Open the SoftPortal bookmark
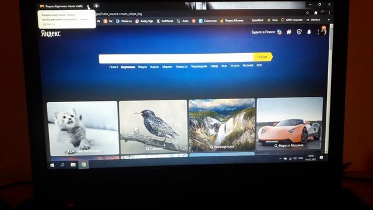The height and width of the screenshot is (210, 373). point(165,21)
